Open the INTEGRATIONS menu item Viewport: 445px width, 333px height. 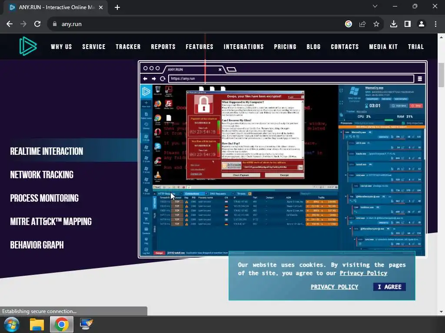pos(243,47)
